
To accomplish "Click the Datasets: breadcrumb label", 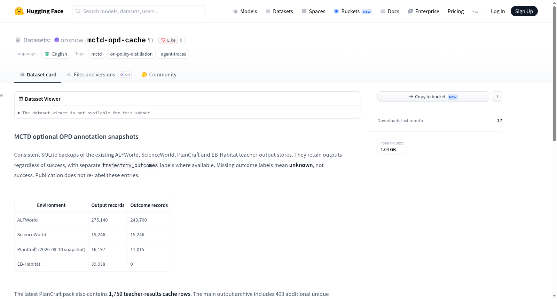I will click(37, 40).
